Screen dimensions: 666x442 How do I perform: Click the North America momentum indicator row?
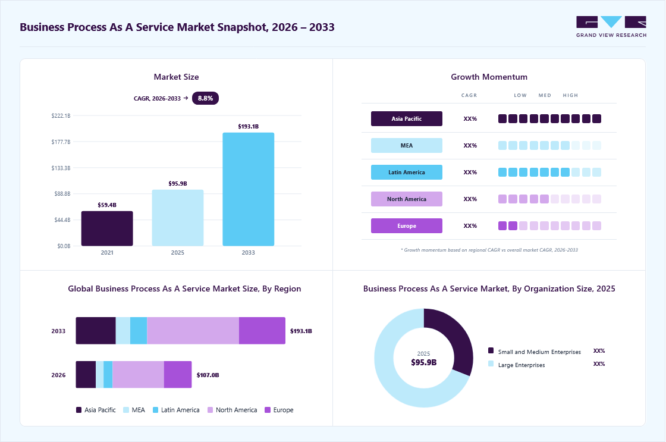point(549,199)
